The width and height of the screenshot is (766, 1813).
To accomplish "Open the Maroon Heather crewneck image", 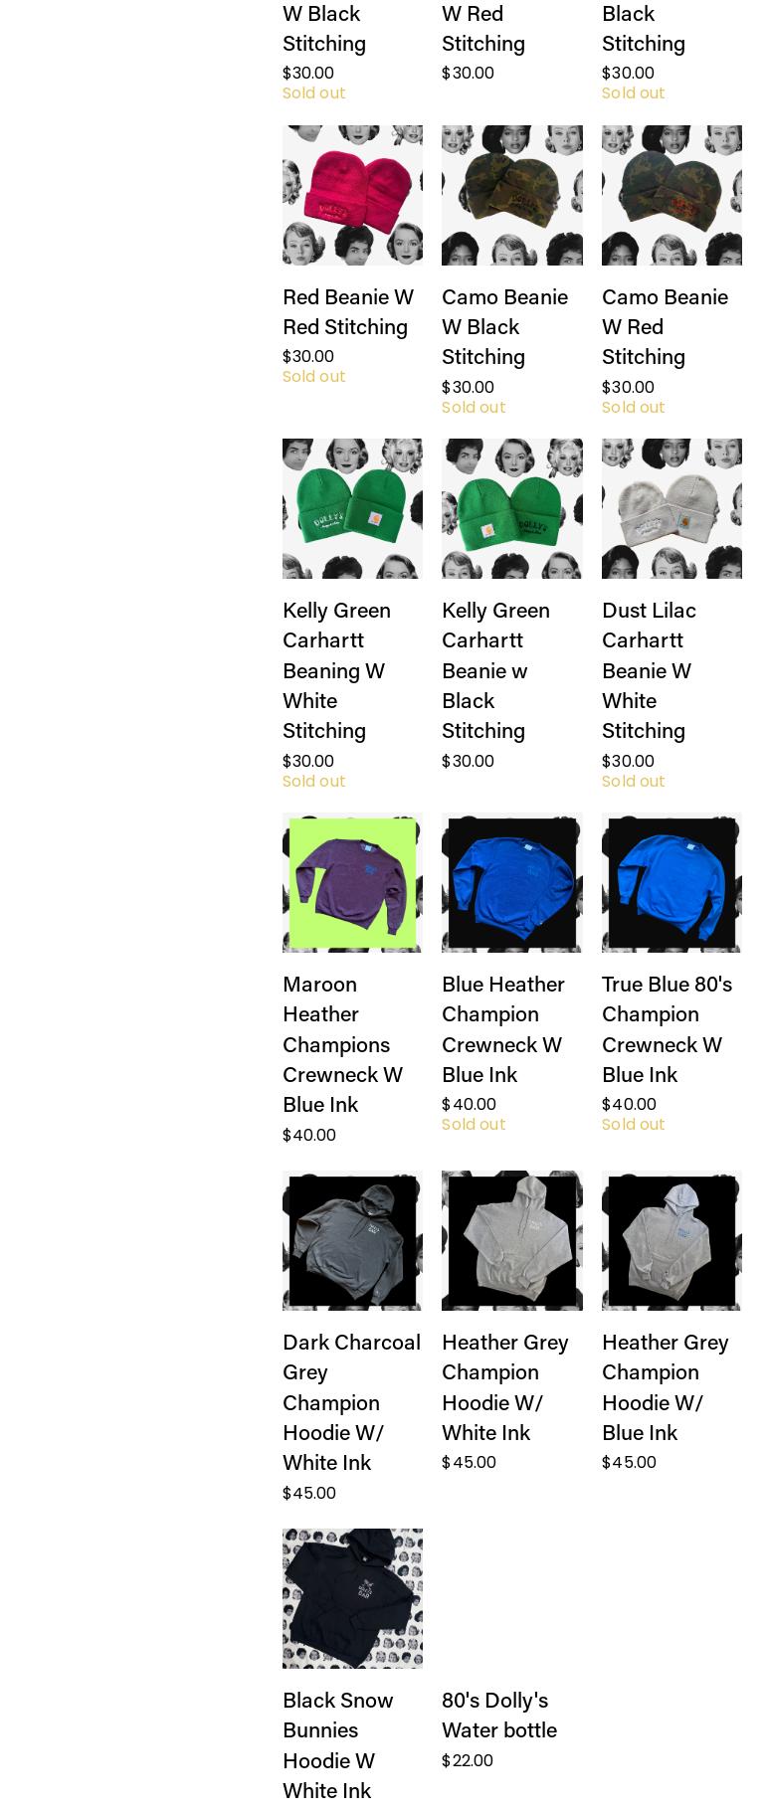I will click(x=352, y=882).
